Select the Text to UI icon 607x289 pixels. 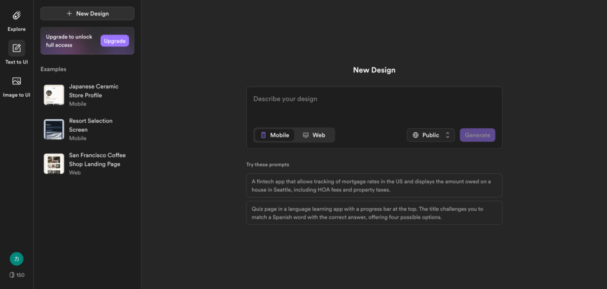click(x=17, y=48)
